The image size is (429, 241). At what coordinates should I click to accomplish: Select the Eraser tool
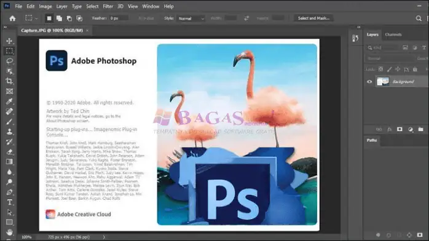click(x=9, y=152)
